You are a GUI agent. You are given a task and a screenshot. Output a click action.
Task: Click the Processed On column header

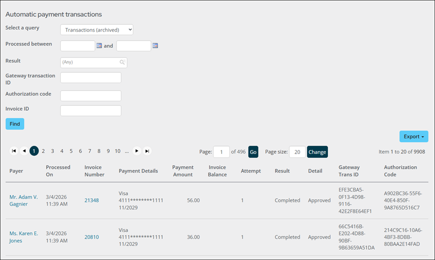pyautogui.click(x=58, y=171)
